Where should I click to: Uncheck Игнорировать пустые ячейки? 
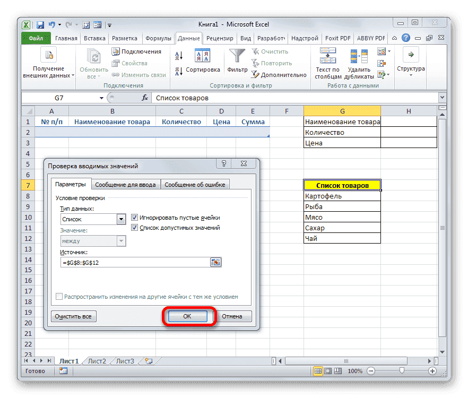pyautogui.click(x=134, y=217)
